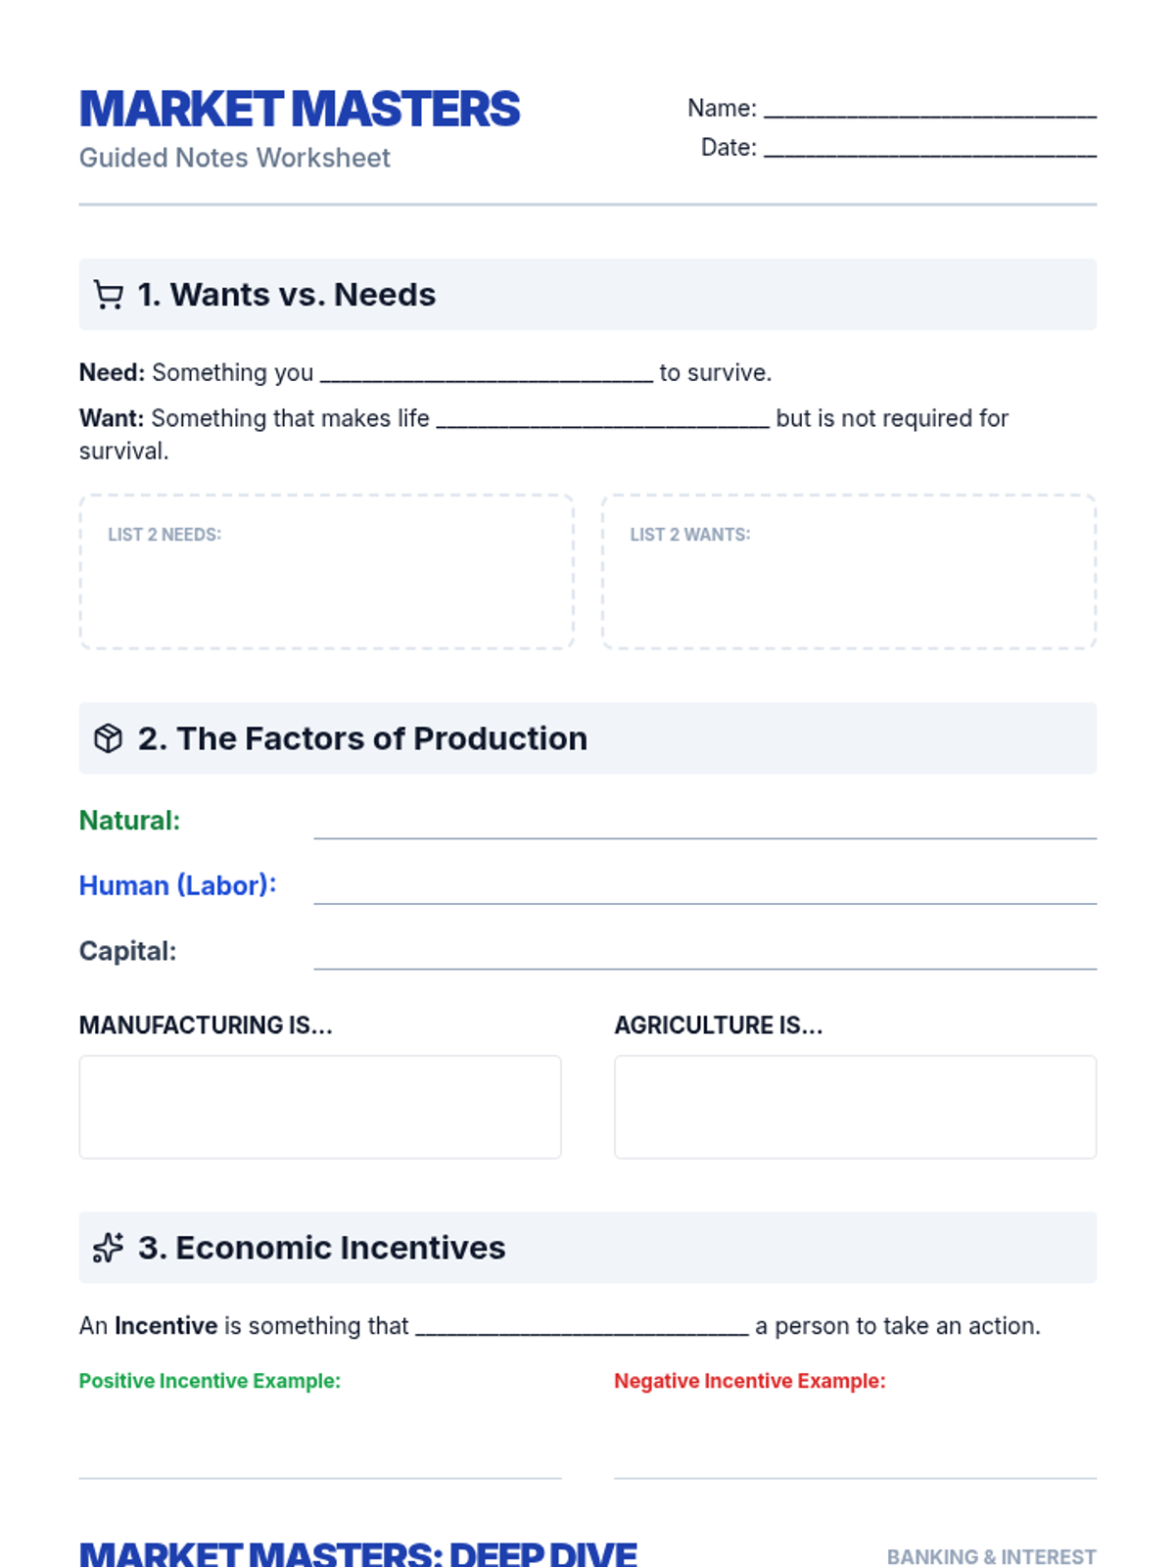This screenshot has height=1567, width=1175.
Task: Click the Wants vs. Needs section heading
Action: (287, 295)
